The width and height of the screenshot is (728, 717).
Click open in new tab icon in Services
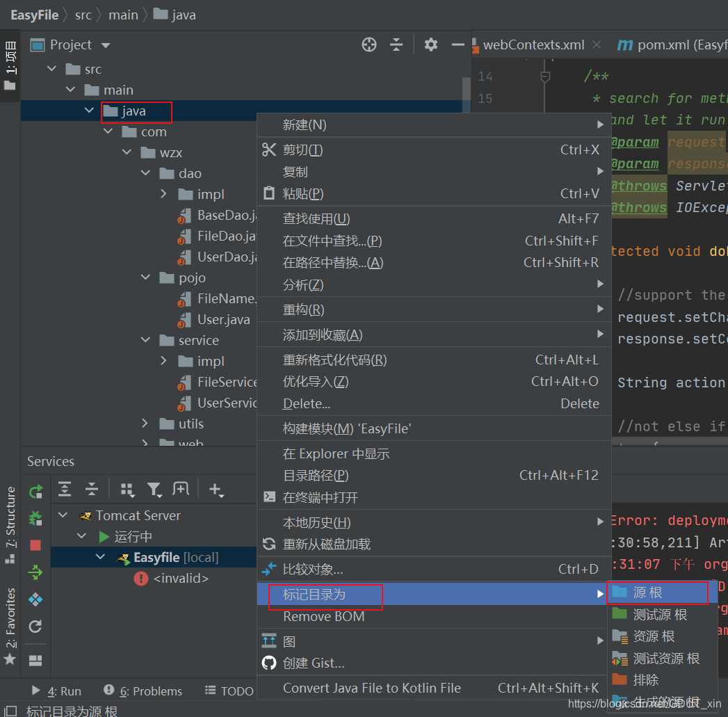pyautogui.click(x=181, y=489)
